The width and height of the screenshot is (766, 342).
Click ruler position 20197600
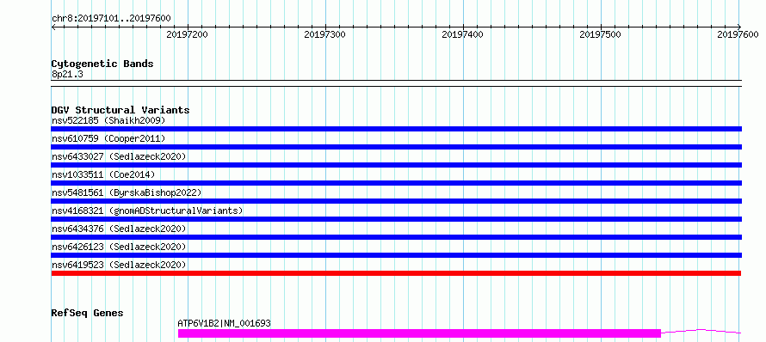click(x=738, y=34)
